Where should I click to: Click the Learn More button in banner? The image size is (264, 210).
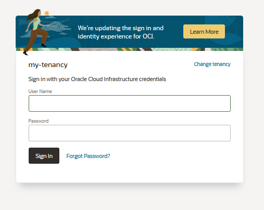(204, 32)
